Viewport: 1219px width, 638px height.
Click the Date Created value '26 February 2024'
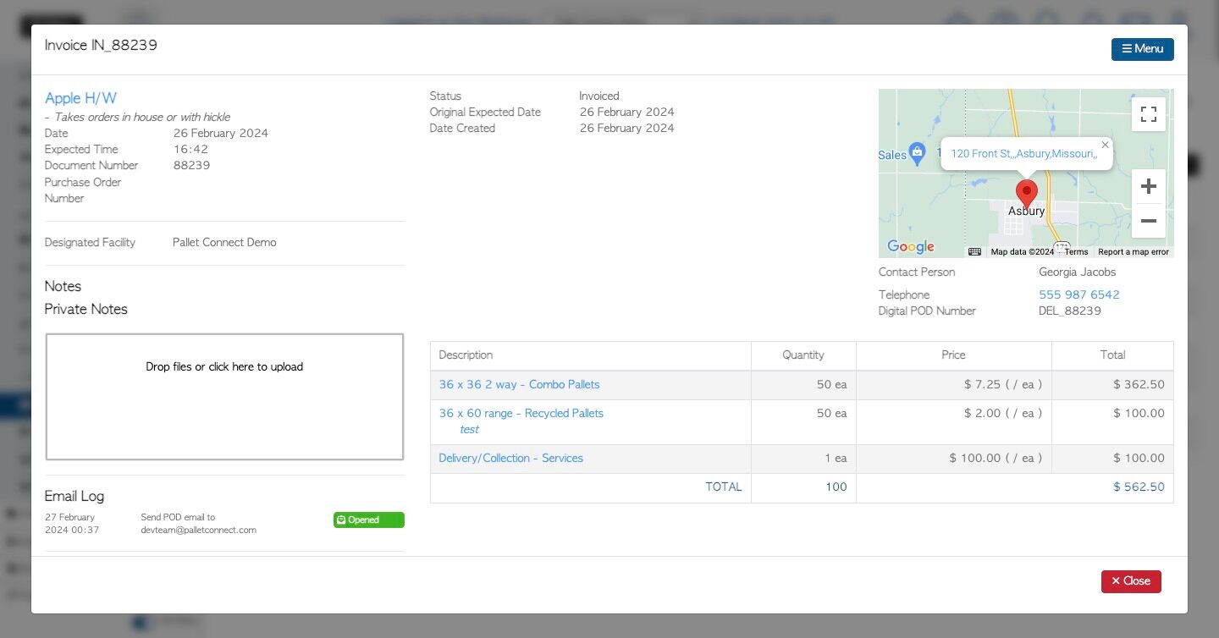(x=627, y=129)
